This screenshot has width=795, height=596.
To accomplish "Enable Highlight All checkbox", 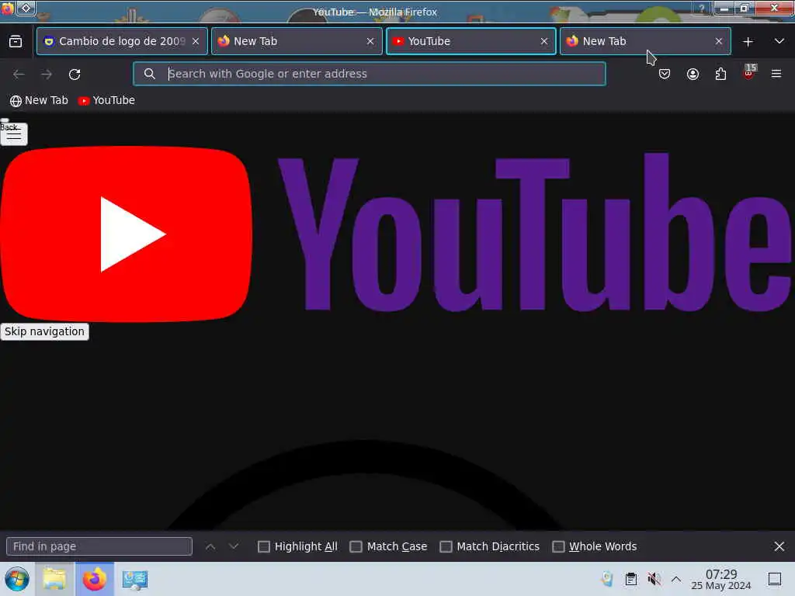I will point(264,546).
